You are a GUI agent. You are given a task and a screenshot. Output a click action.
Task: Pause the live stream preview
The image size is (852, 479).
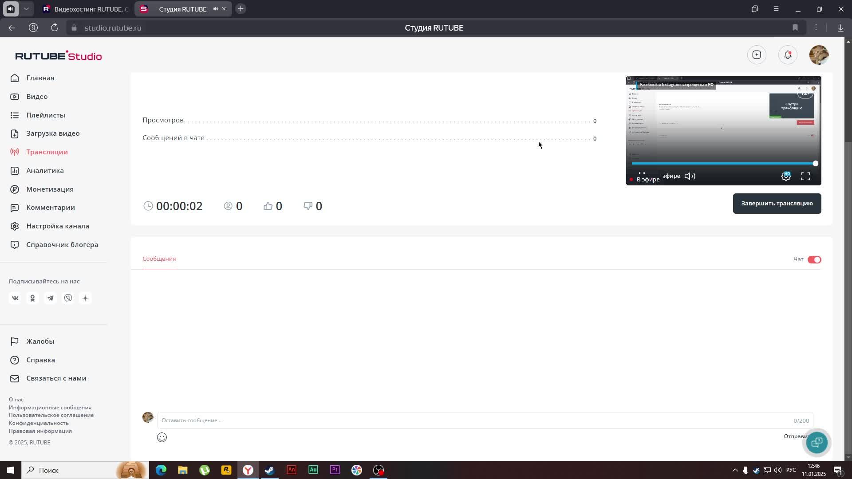pos(642,175)
